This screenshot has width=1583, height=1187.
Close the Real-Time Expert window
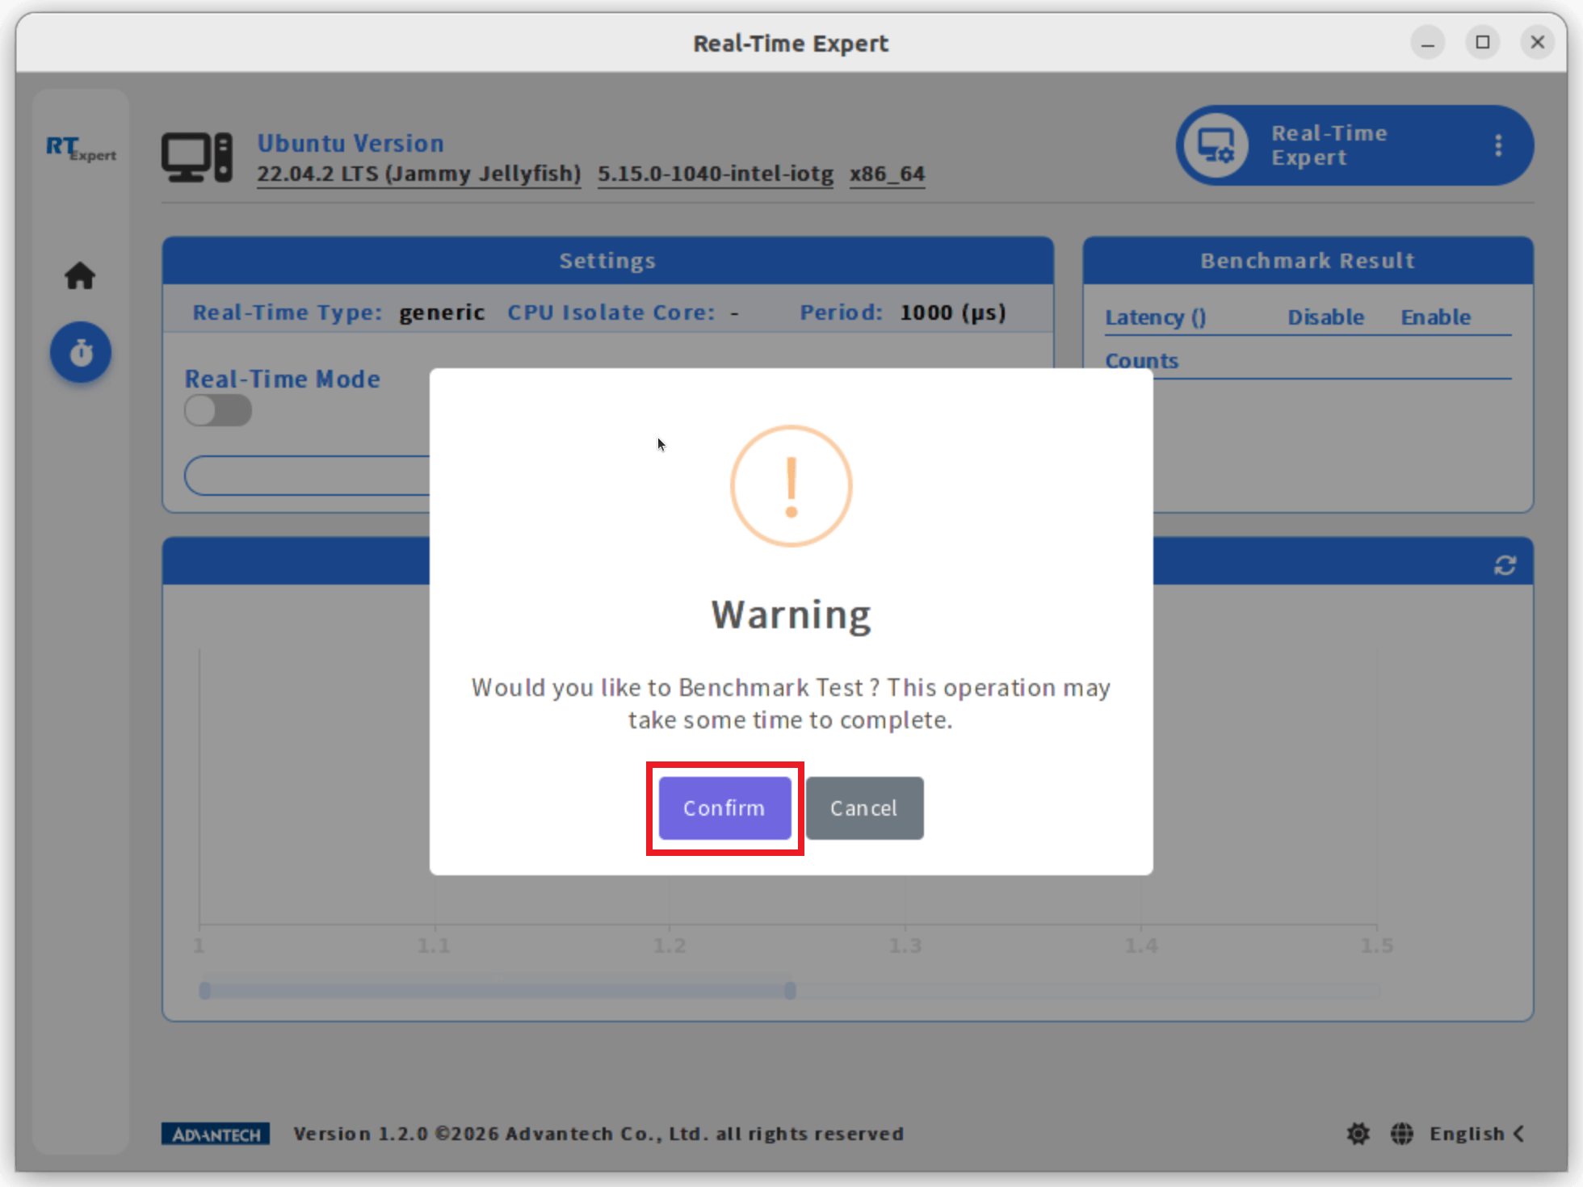(x=1538, y=42)
